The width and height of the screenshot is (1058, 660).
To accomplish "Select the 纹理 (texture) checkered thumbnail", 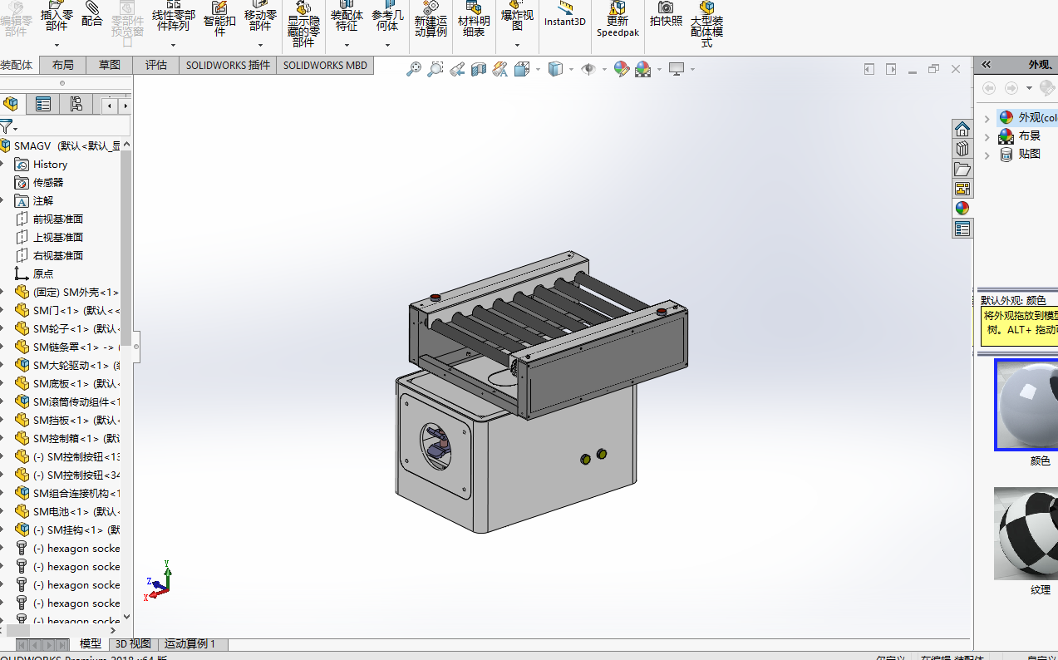I will pos(1026,534).
